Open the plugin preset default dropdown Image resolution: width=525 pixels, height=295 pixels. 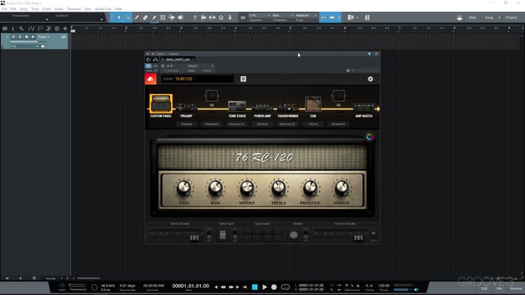pyautogui.click(x=200, y=66)
